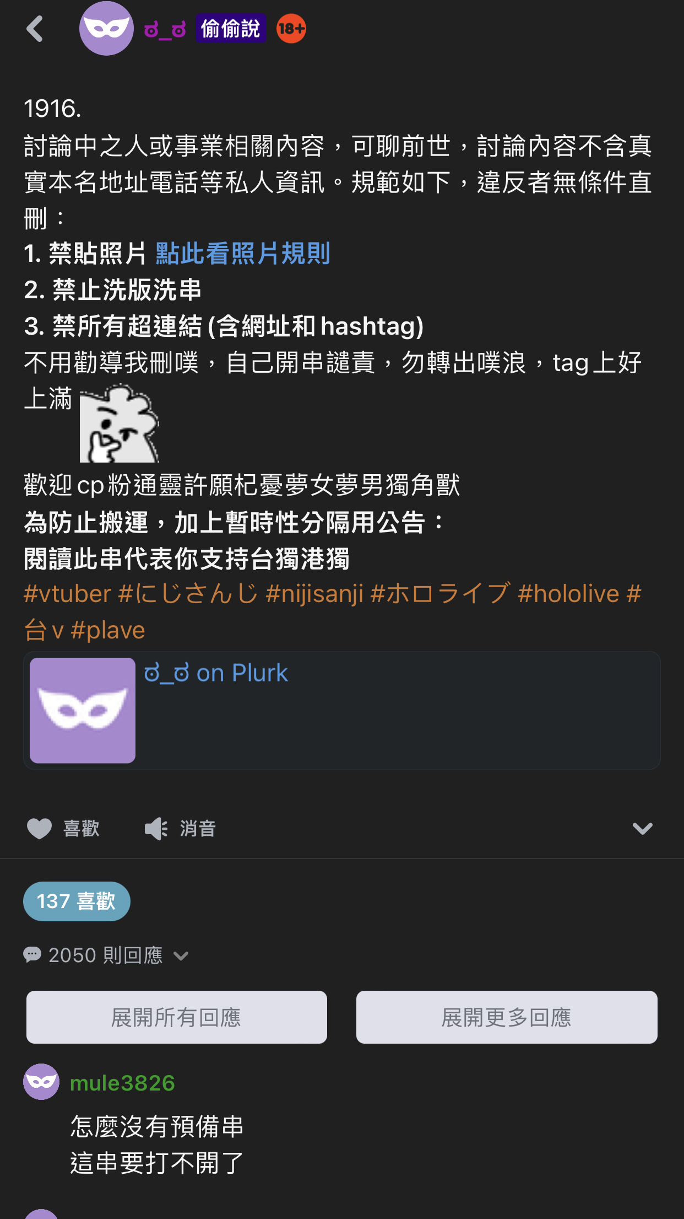Image resolution: width=684 pixels, height=1219 pixels.
Task: Open the #vtuber hashtag
Action: click(68, 594)
